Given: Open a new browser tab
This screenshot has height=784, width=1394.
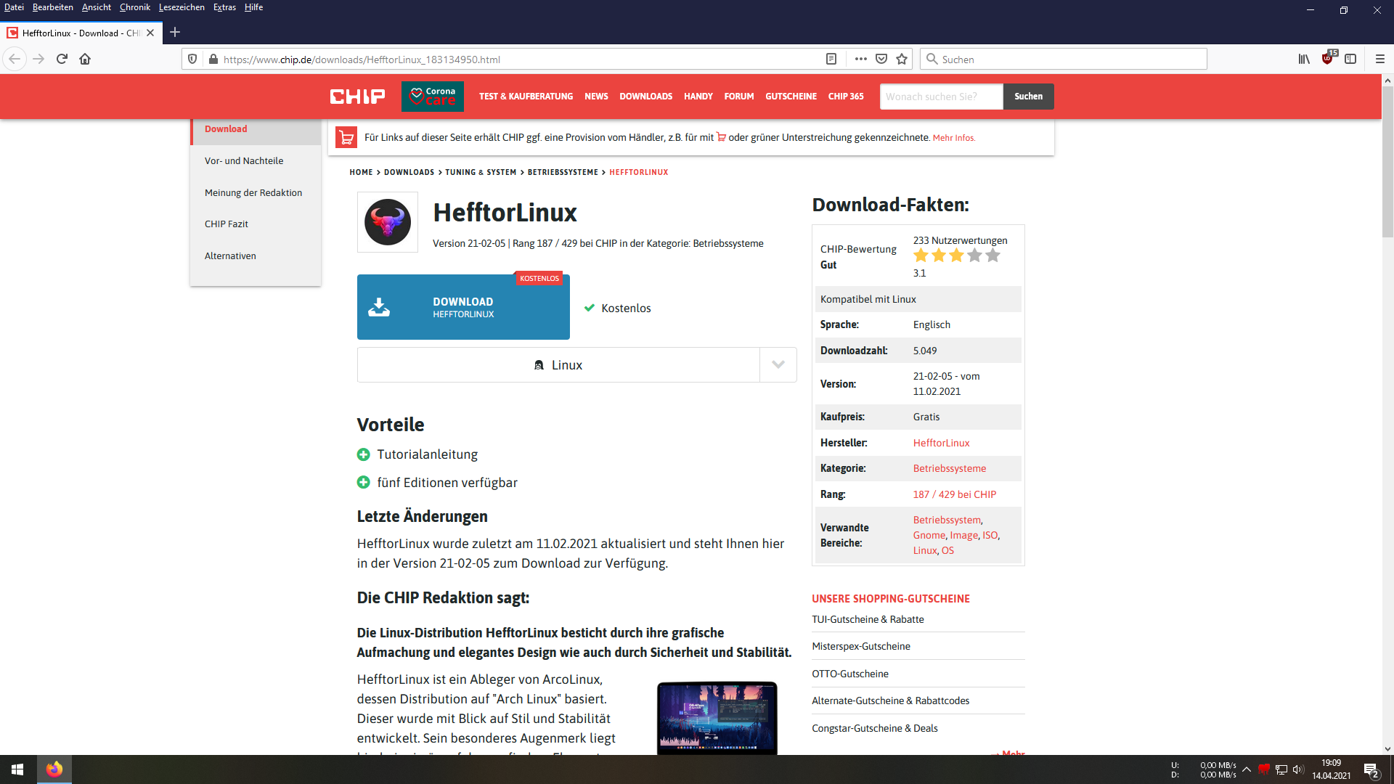Looking at the screenshot, I should [x=175, y=33].
